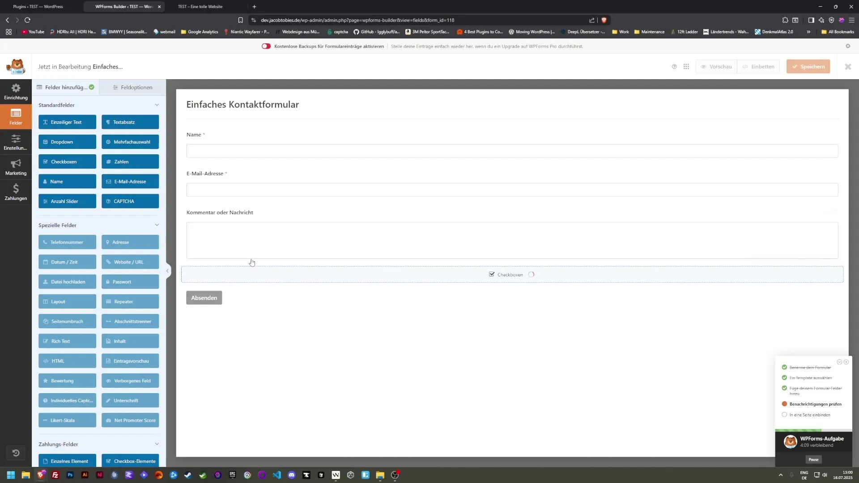
Task: Click the help question mark icon
Action: click(x=674, y=66)
